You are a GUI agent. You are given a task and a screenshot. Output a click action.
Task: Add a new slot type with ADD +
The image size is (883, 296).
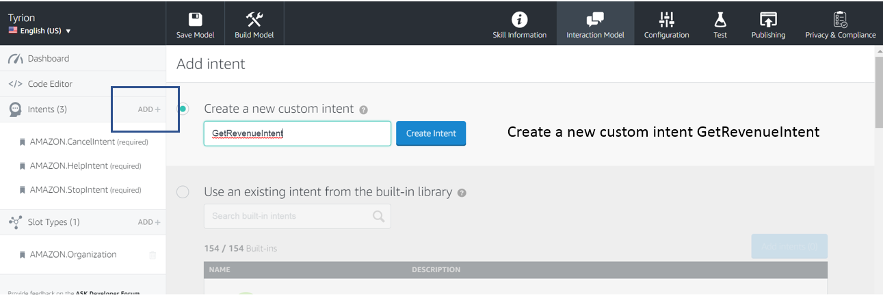pos(149,222)
